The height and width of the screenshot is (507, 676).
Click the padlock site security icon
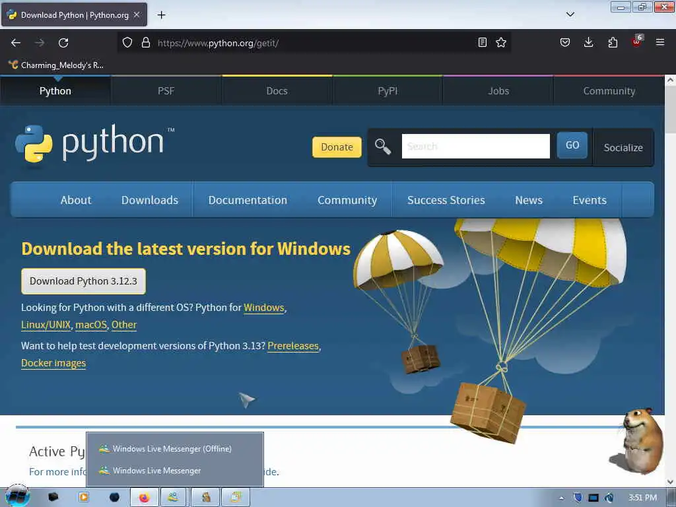pos(146,42)
